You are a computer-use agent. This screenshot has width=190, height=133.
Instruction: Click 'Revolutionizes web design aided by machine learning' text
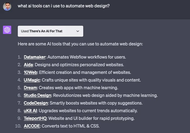point(105,95)
